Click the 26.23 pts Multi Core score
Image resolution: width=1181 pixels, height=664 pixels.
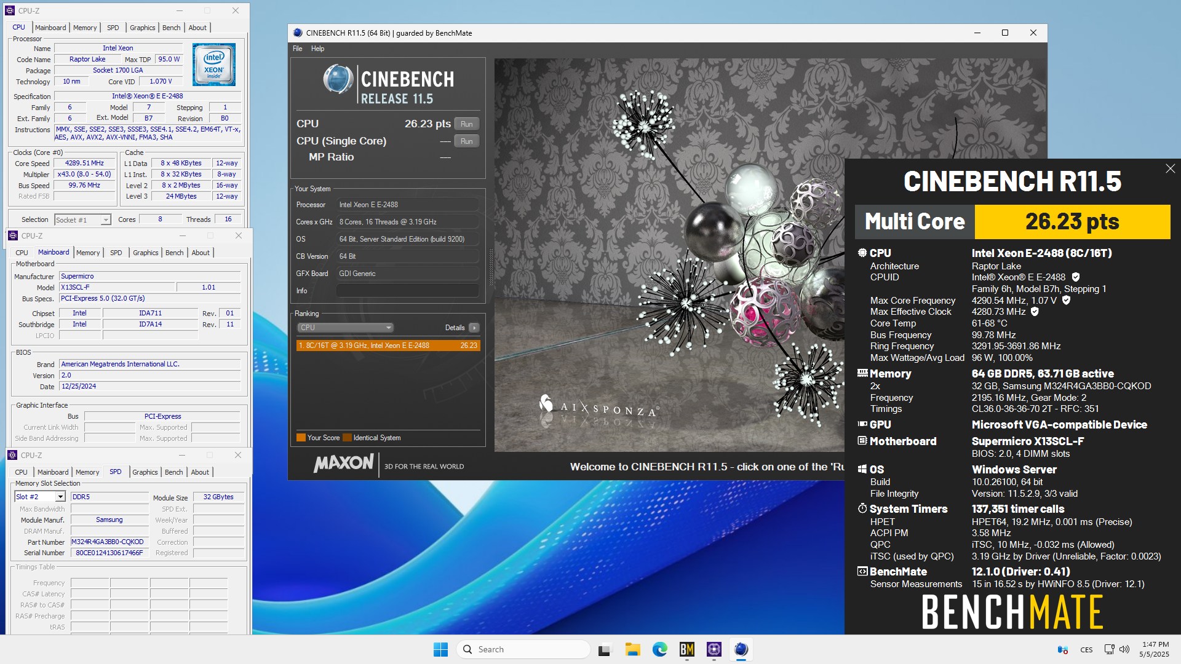[1072, 221]
